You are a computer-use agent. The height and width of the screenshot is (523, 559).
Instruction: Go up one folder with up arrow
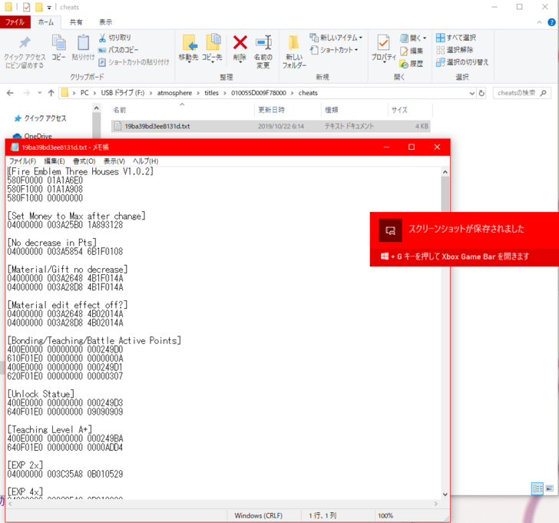(51, 93)
